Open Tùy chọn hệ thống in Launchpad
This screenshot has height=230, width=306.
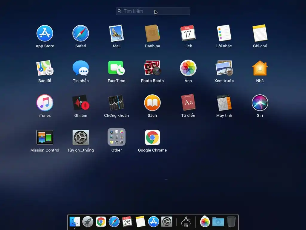[x=81, y=137]
